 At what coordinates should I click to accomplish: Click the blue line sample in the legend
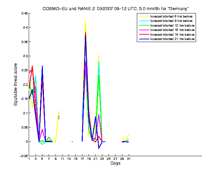click(144, 39)
